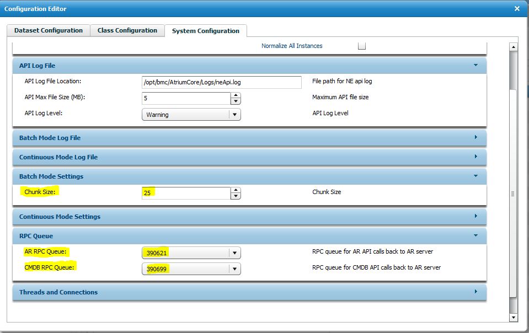Viewport: 529px width, 333px height.
Task: Open the AR RPC Queue dropdown
Action: point(235,253)
